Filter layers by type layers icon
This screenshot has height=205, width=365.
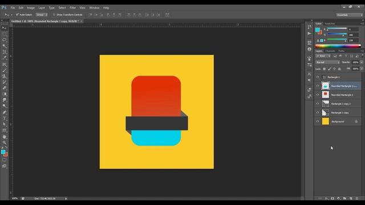pyautogui.click(x=346, y=56)
